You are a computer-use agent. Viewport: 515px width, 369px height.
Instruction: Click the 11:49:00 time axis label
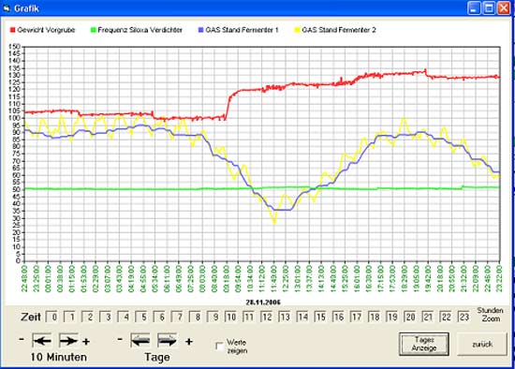point(274,279)
